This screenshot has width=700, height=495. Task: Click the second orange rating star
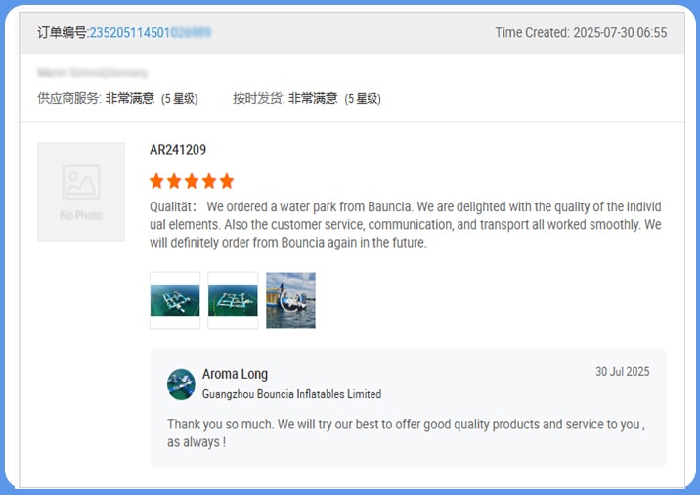[x=175, y=181]
